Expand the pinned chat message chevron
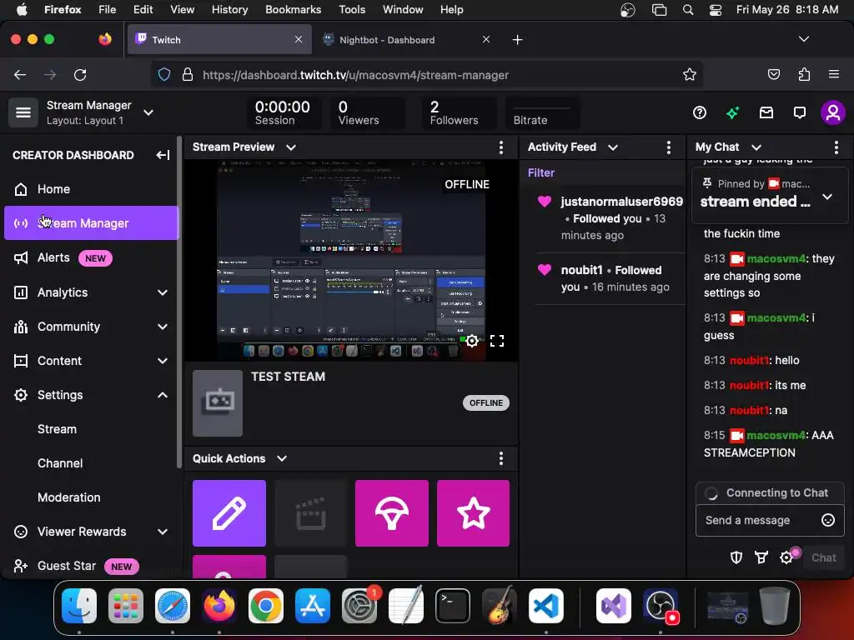 (826, 197)
